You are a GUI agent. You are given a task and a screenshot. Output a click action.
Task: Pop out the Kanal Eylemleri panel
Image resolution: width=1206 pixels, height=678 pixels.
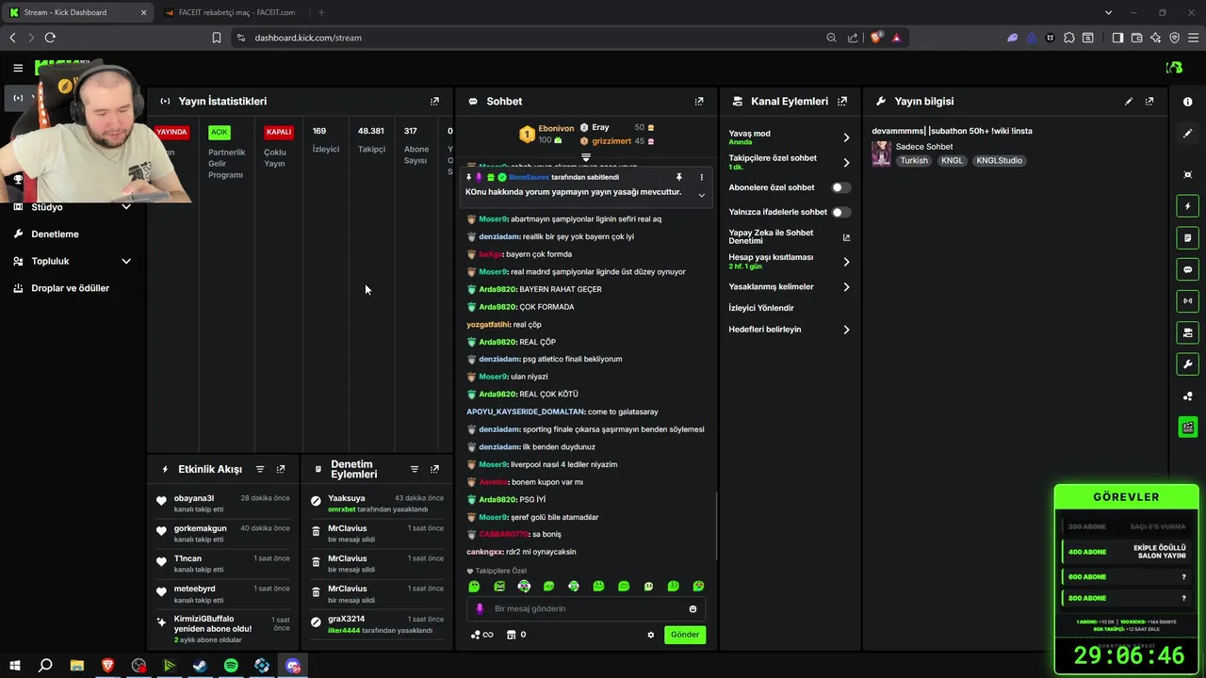pos(842,101)
